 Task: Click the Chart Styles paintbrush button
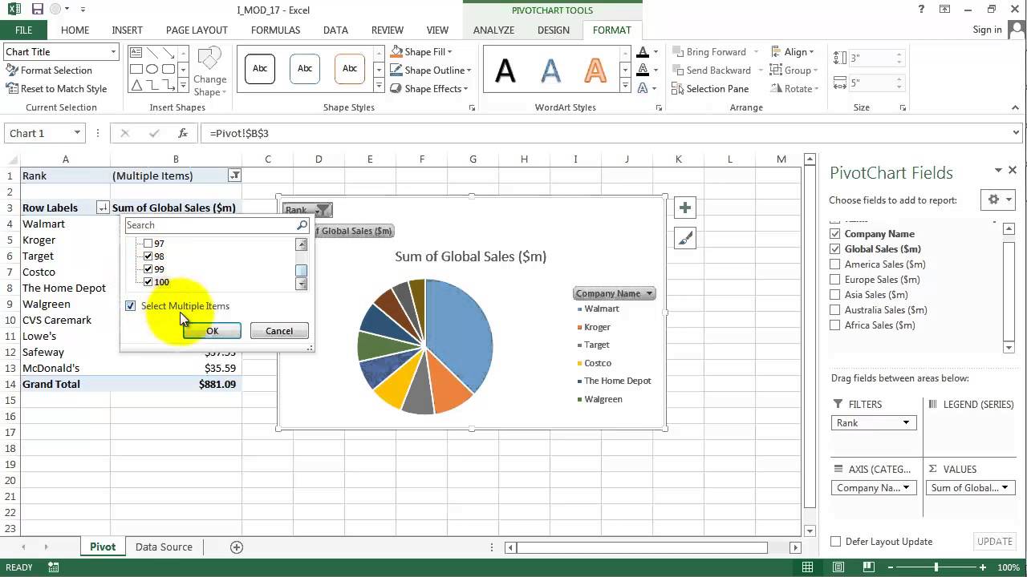click(684, 238)
